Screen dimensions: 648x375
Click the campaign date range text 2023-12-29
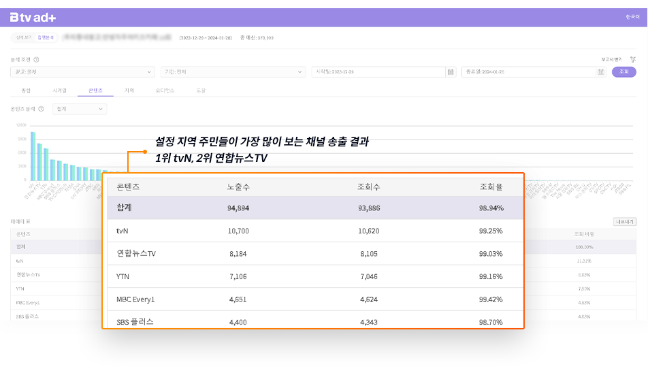tap(205, 37)
